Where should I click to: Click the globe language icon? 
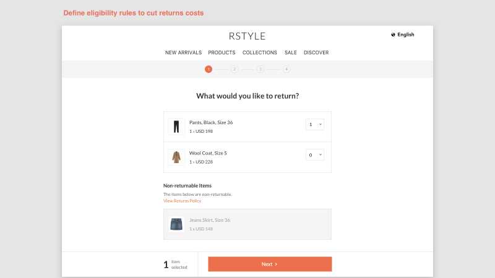tap(393, 35)
